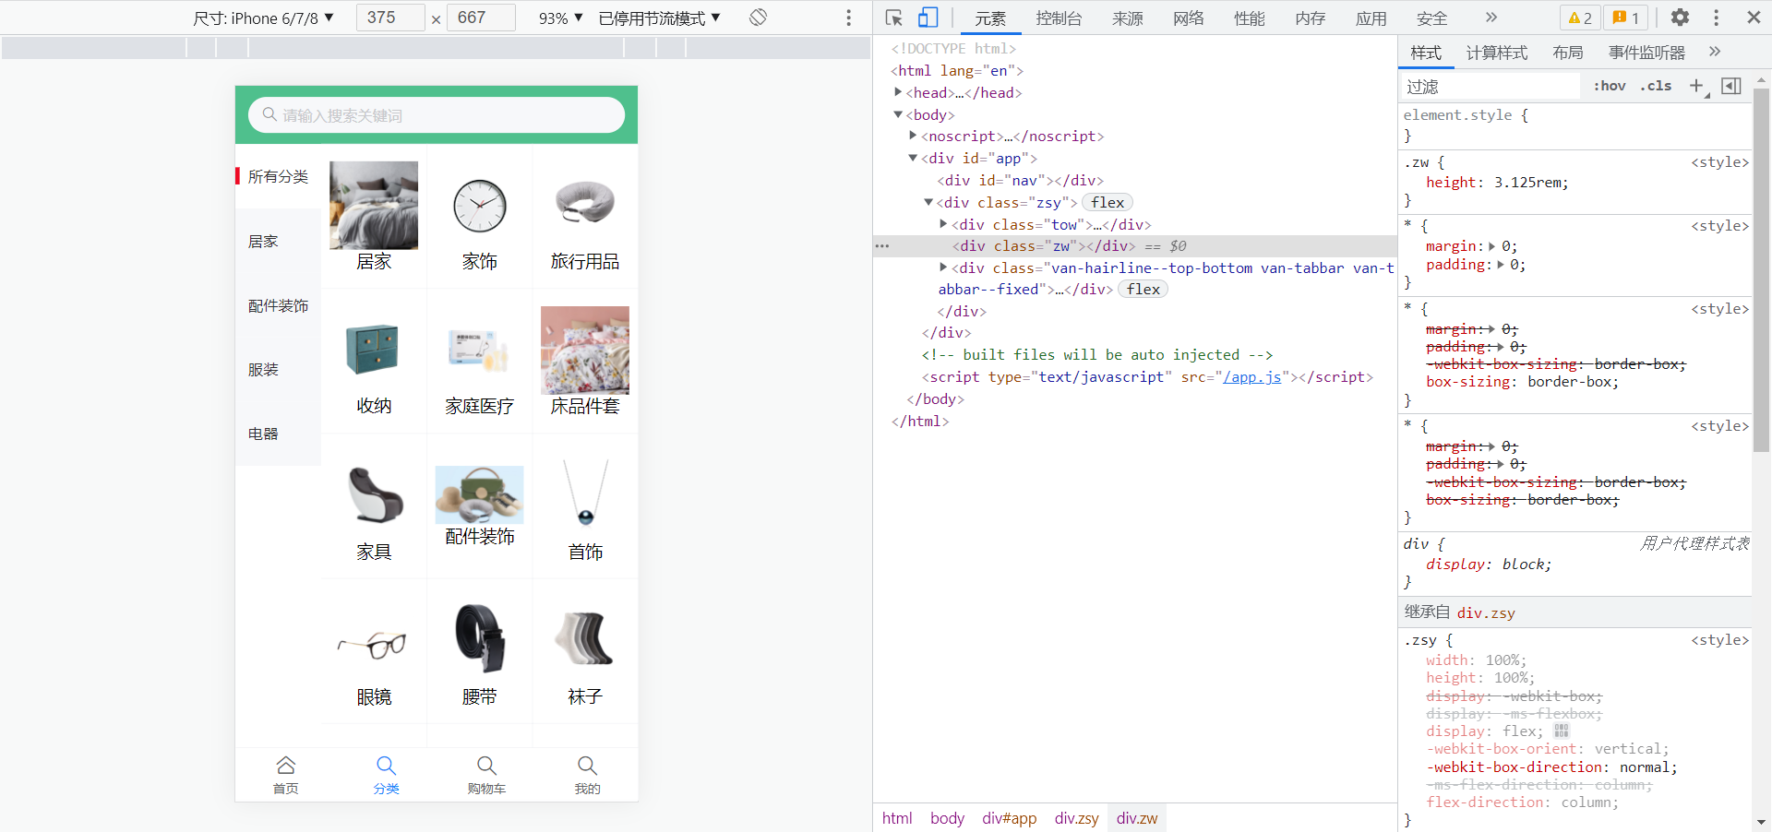
Task: Switch to the 网络 tab
Action: click(1189, 18)
